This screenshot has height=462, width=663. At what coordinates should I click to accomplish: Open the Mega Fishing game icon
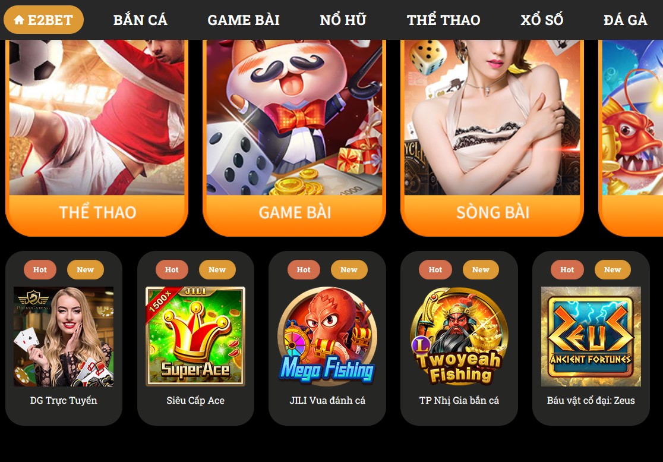click(x=327, y=337)
